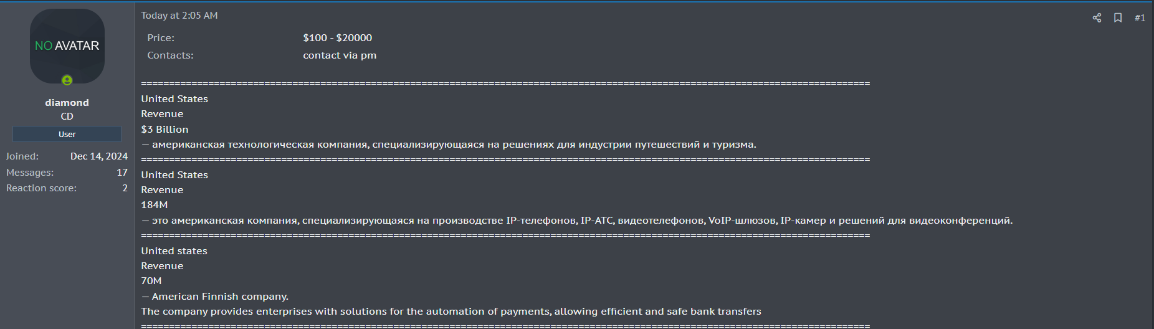Screen dimensions: 1154x329
Task: Open the post permalink #1
Action: coord(1140,18)
